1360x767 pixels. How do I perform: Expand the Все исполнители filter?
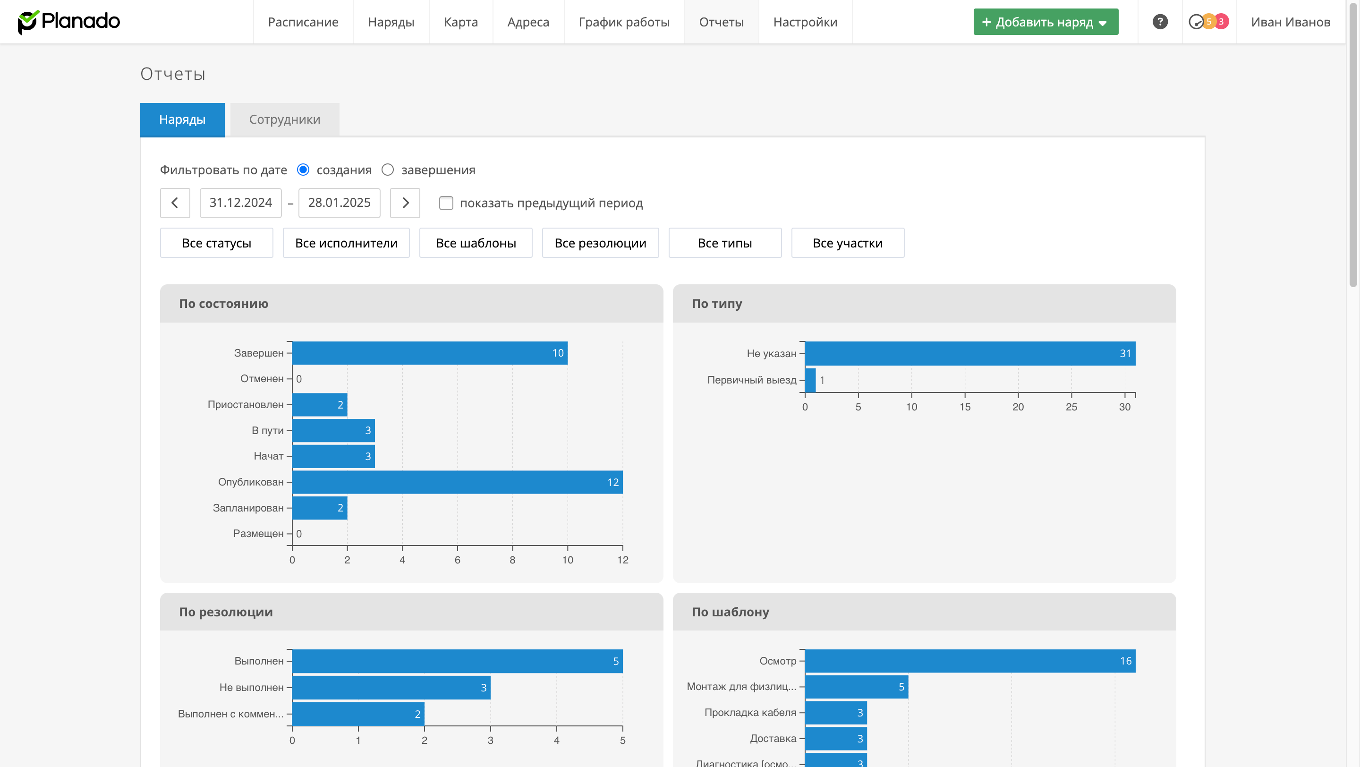click(x=346, y=243)
